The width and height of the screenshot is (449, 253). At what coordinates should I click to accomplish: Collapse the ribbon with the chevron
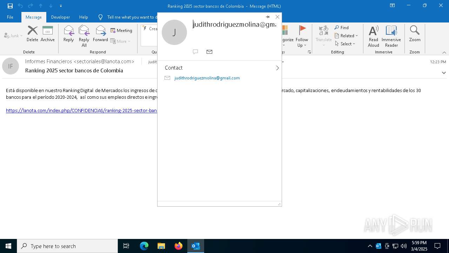point(444,52)
